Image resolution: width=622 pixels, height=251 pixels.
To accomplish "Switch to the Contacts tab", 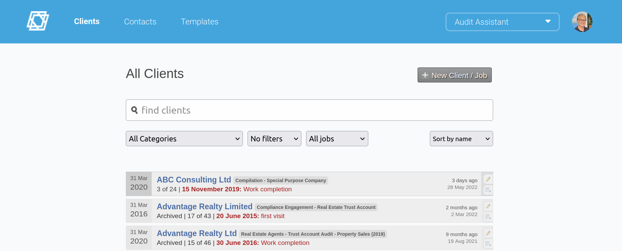I will tap(140, 22).
